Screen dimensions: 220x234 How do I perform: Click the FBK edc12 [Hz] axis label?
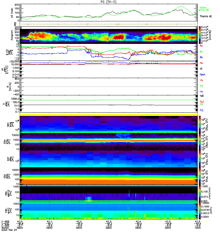(9, 193)
